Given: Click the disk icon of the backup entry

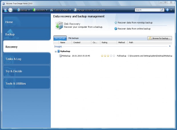Looking at the screenshot, I should click(61, 56).
